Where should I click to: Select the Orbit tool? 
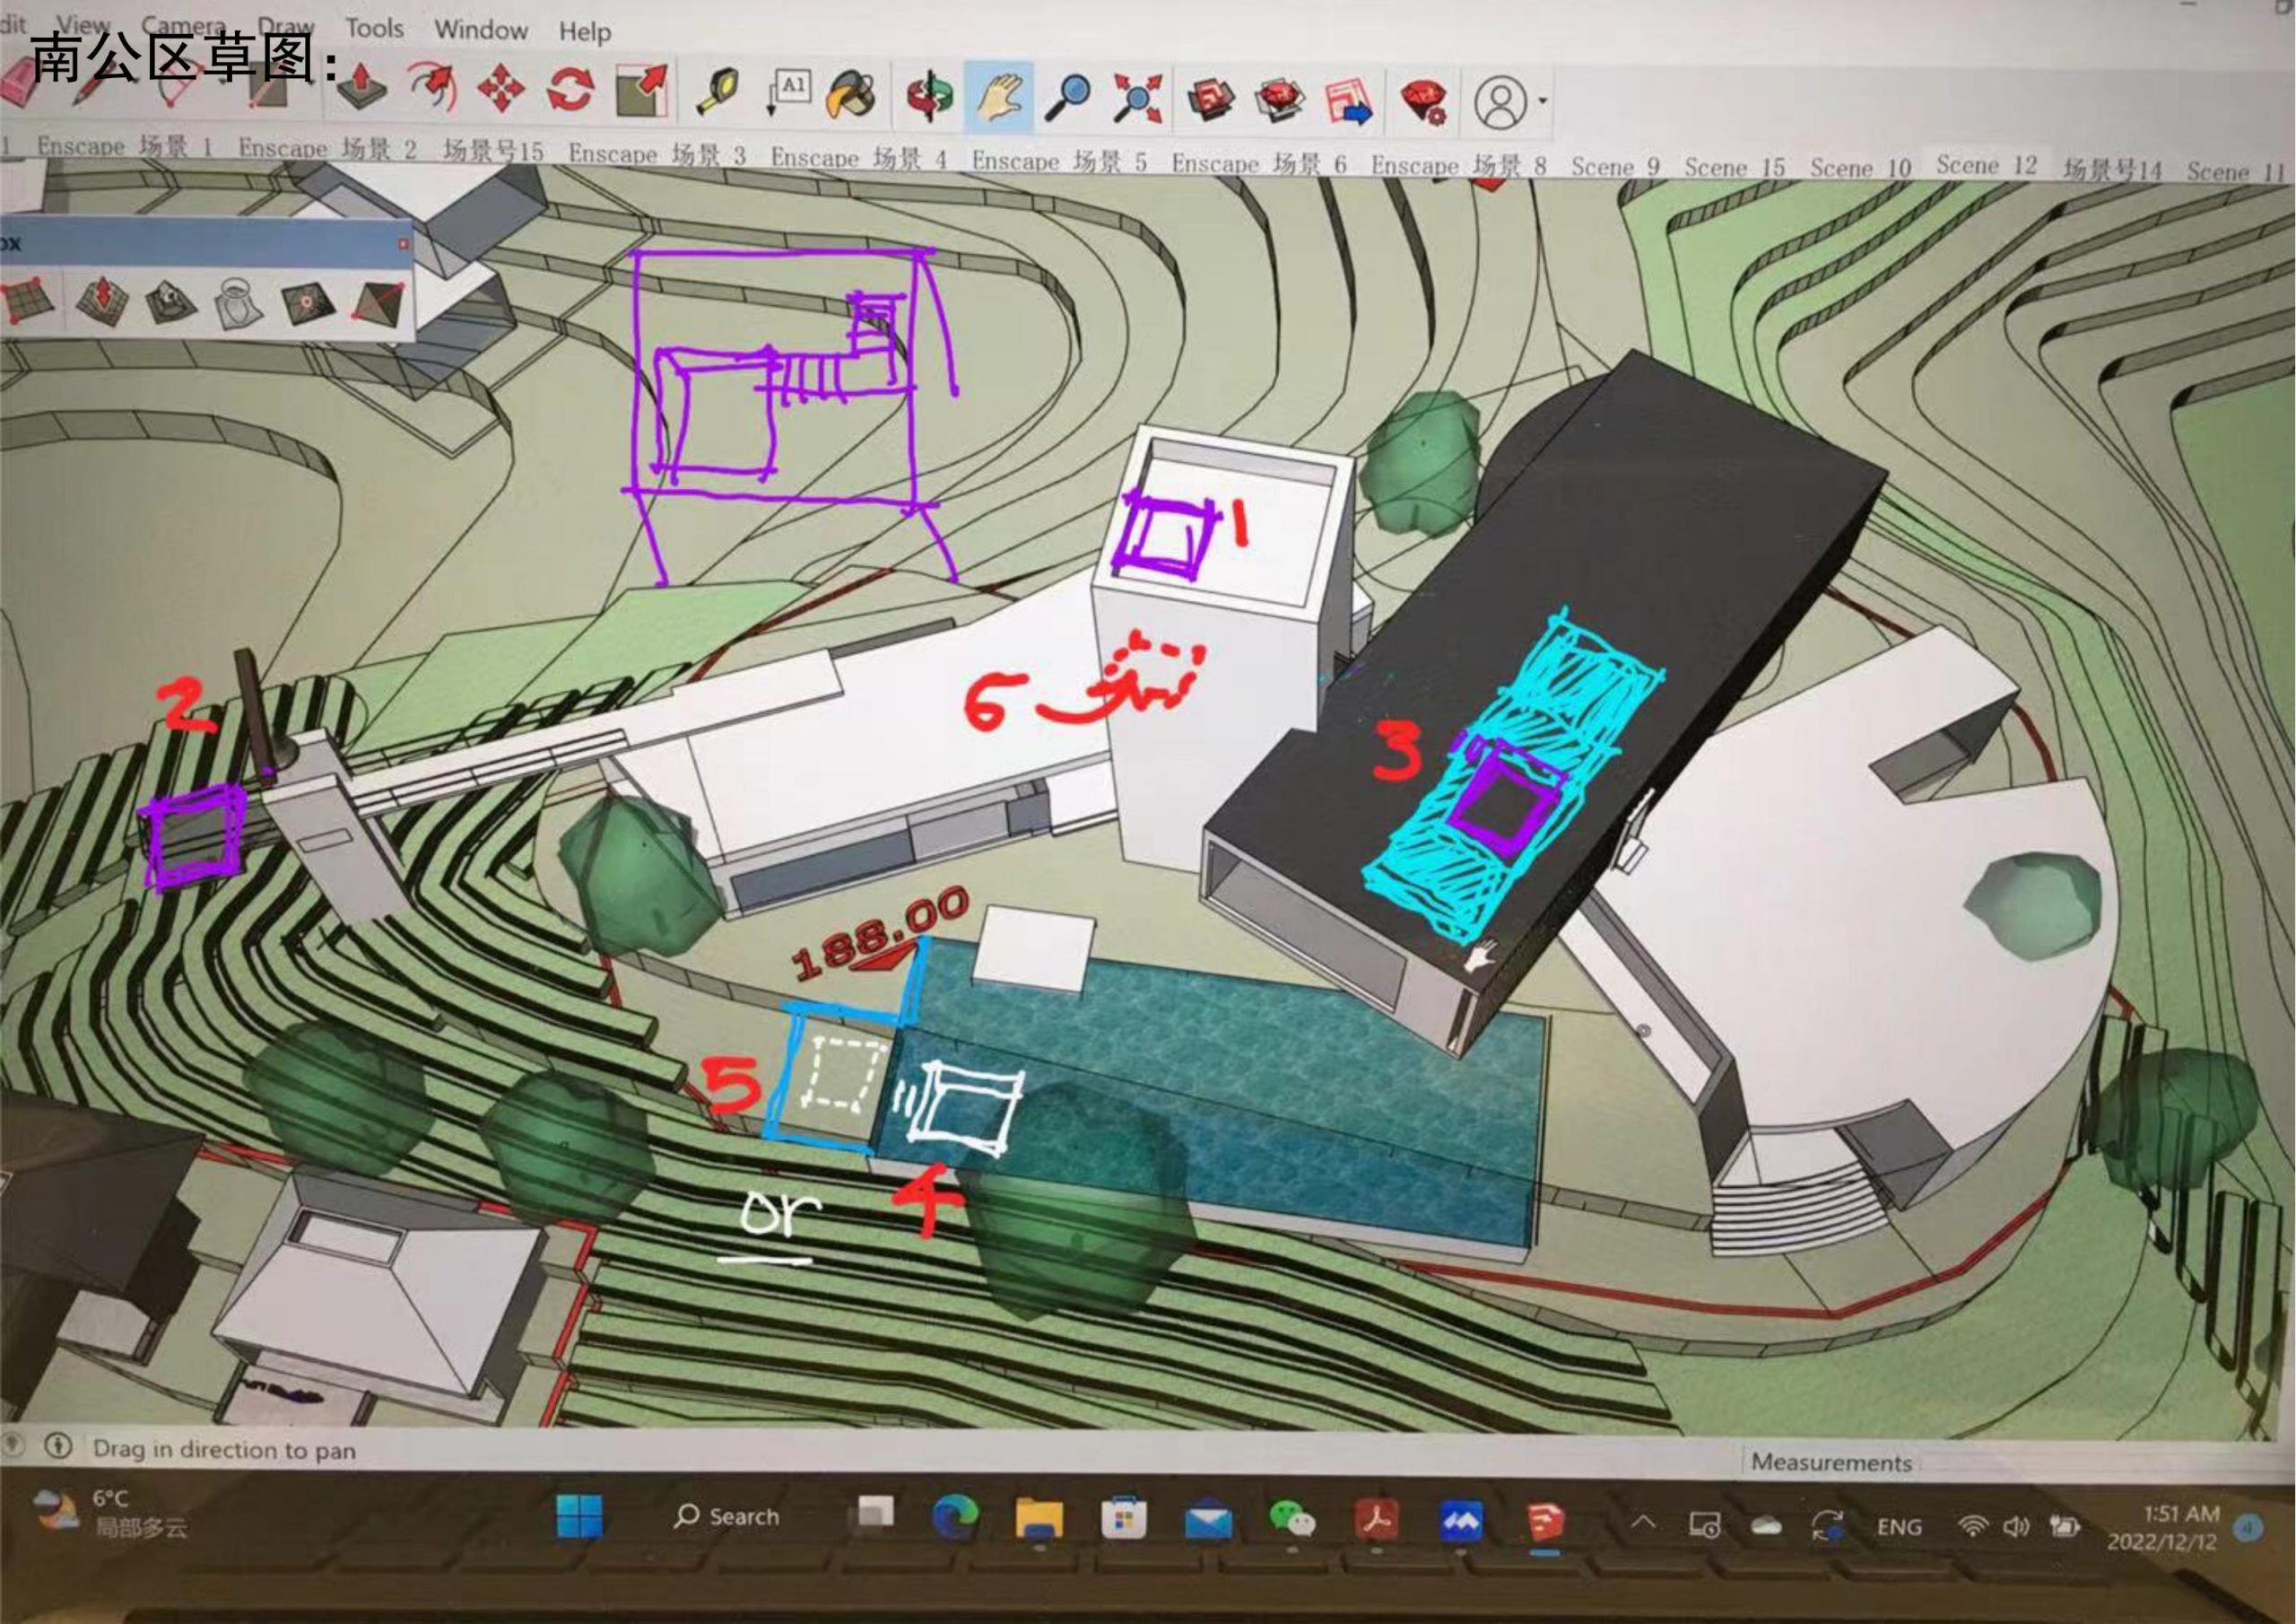point(929,97)
